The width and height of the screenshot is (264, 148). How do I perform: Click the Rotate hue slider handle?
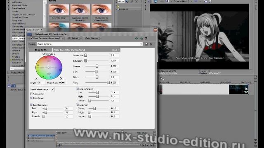point(85,55)
